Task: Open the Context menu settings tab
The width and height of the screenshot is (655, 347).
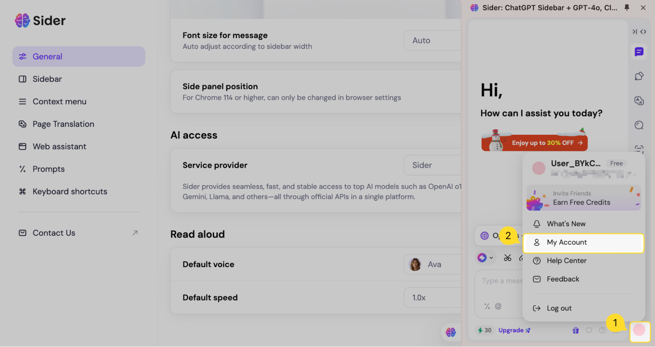Action: (79, 102)
